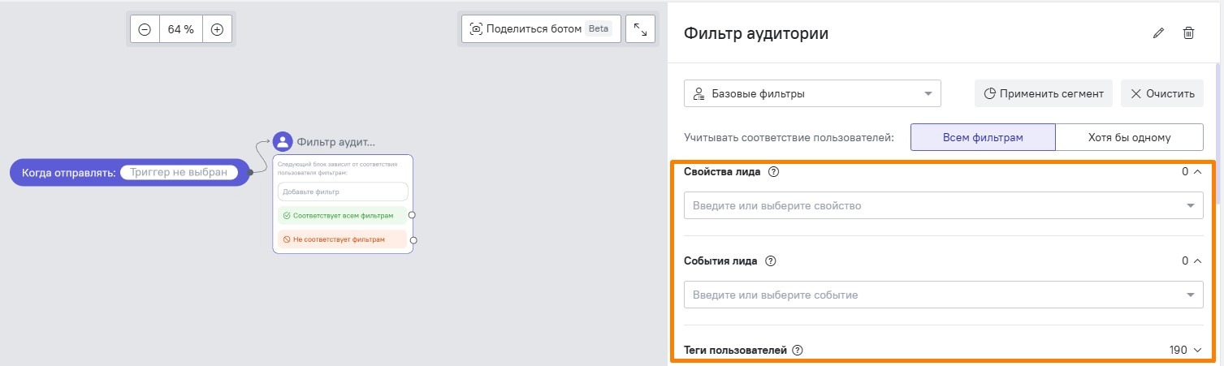Click the zoom in plus icon
This screenshot has width=1224, height=366.
click(217, 29)
